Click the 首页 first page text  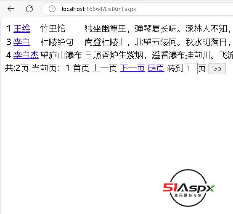click(x=81, y=68)
